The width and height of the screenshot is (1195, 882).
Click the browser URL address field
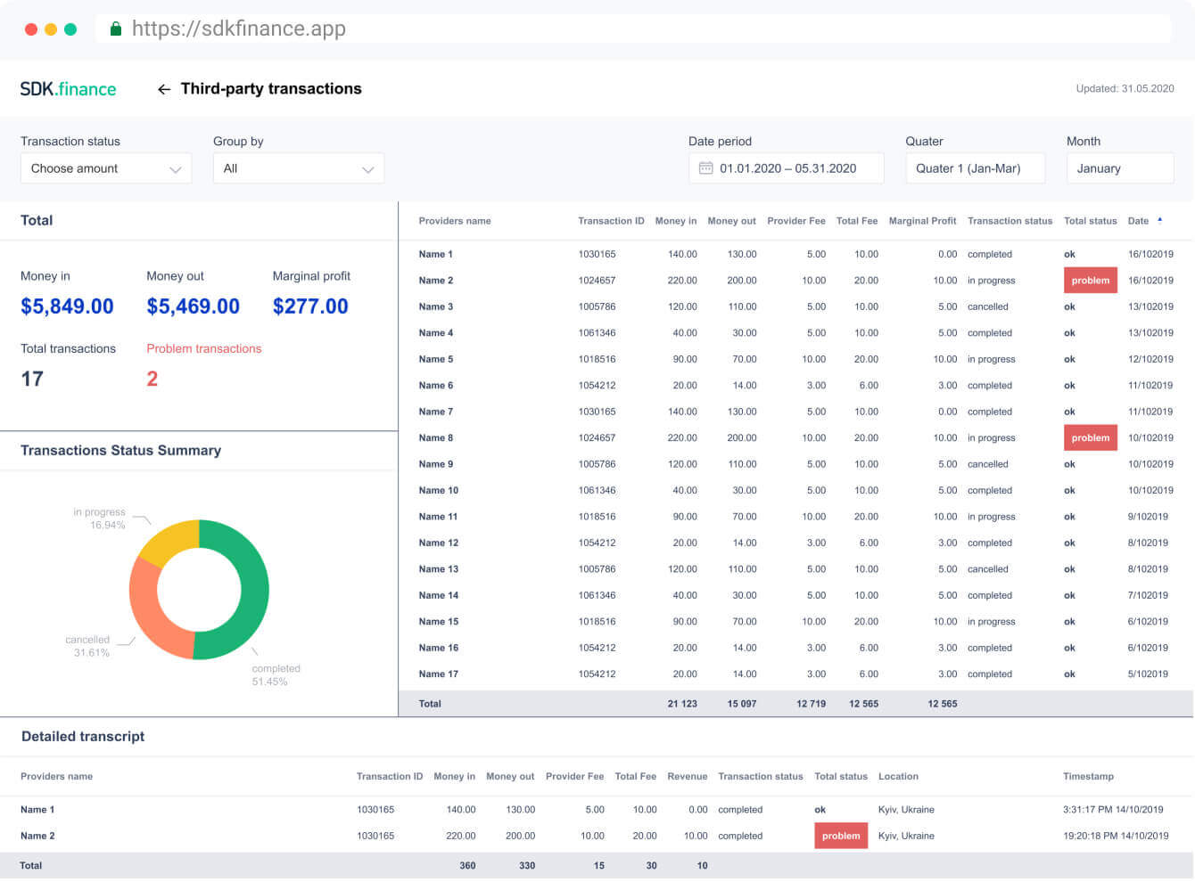point(633,29)
